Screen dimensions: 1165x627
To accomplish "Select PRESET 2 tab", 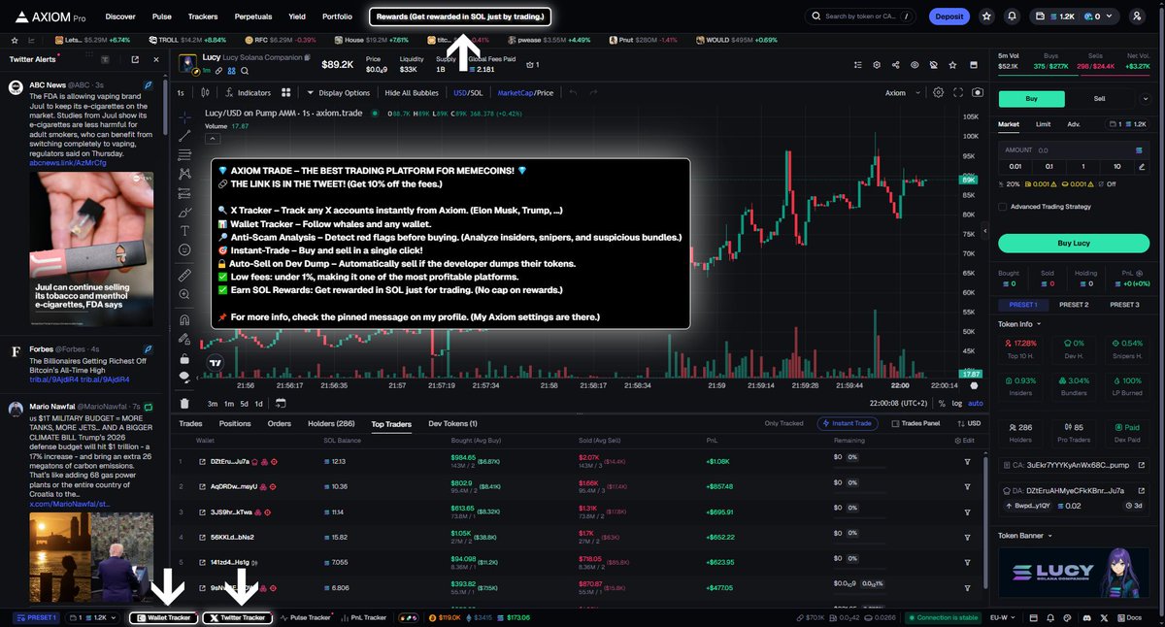I will pos(1073,305).
